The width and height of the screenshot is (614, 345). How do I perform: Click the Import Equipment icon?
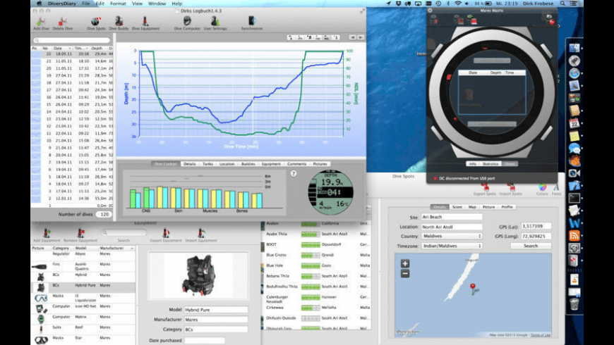point(202,233)
